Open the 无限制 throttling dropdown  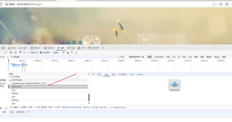click(x=59, y=52)
